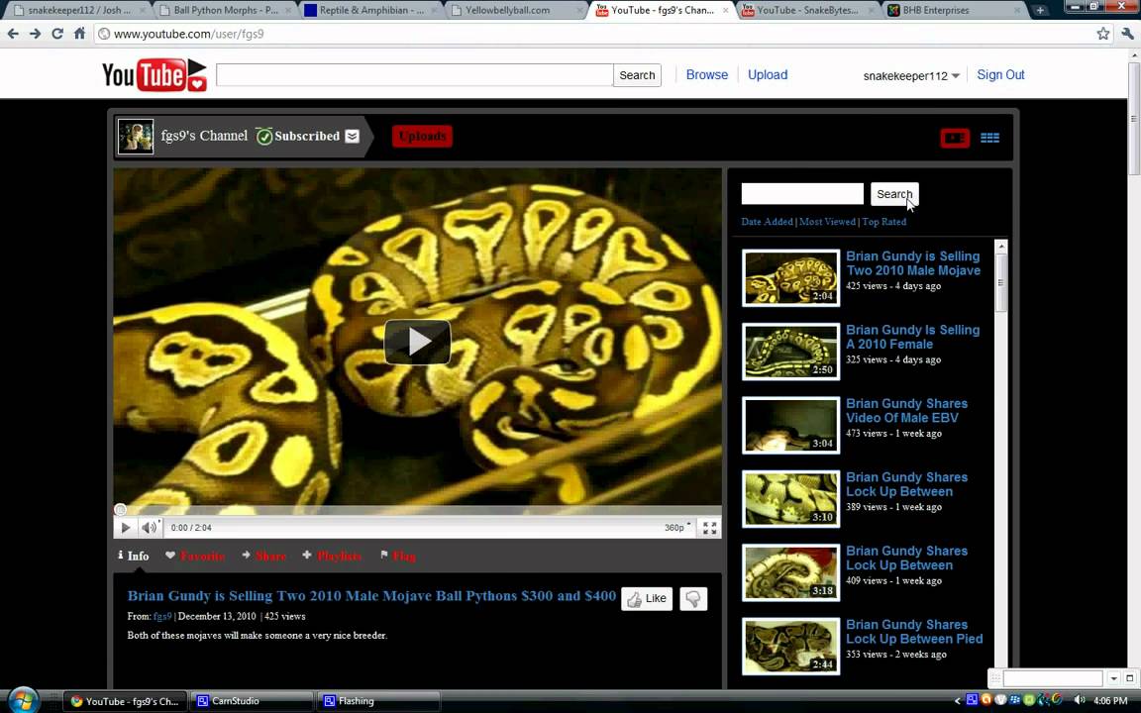Mute video using speaker icon
The height and width of the screenshot is (713, 1141).
pyautogui.click(x=150, y=528)
